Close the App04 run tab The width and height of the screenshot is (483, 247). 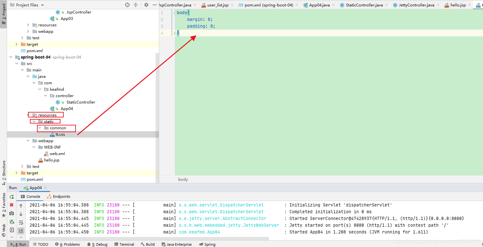[x=45, y=188]
